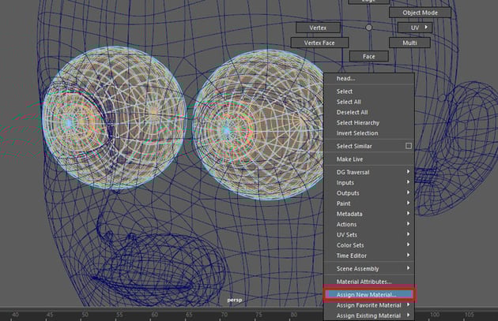Click the marking menu center circle

[368, 28]
